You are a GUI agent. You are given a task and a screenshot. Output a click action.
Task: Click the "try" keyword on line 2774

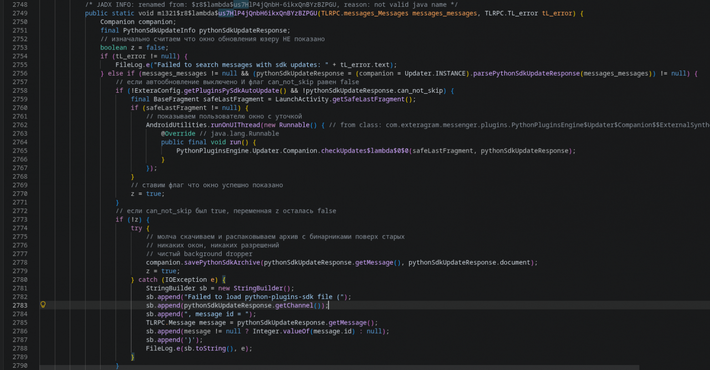(136, 228)
